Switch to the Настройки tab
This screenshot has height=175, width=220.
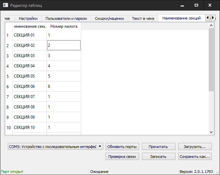(28, 18)
